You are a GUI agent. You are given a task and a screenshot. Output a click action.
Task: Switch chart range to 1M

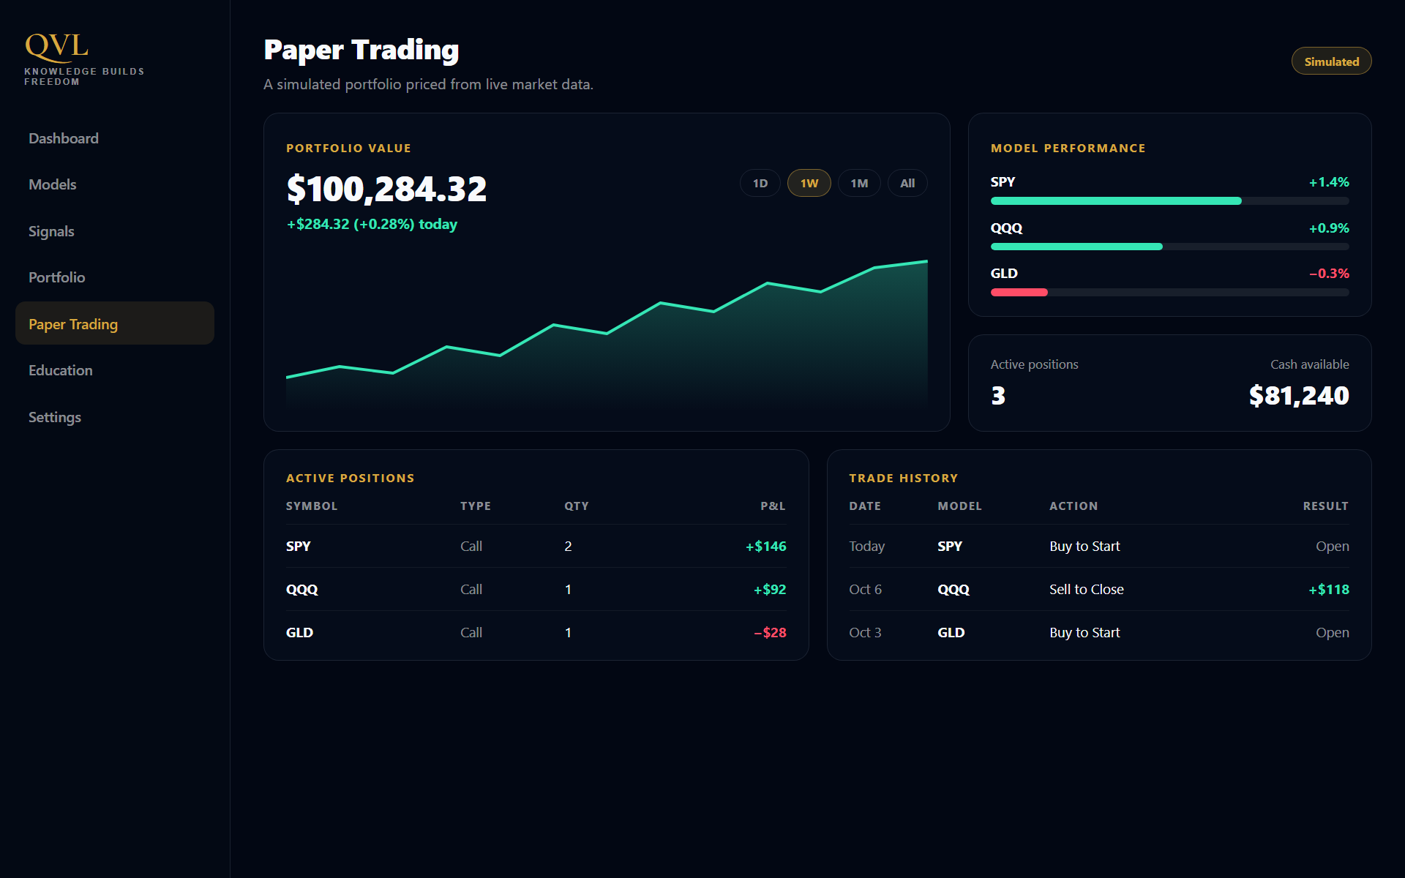coord(859,183)
